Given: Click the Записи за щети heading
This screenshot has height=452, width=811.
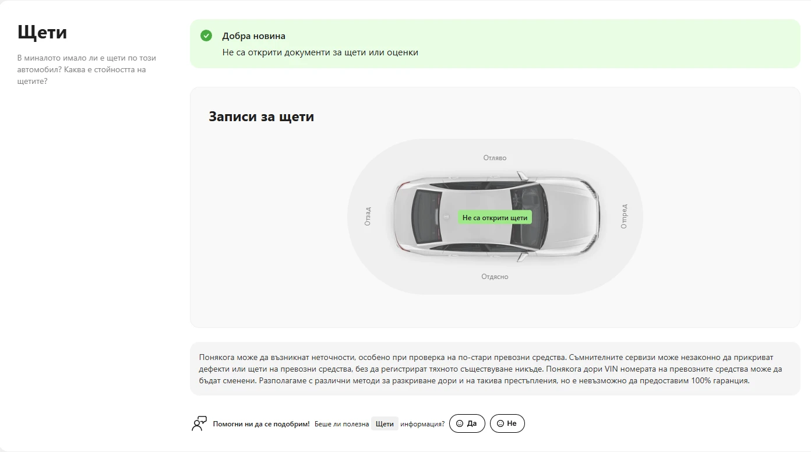Looking at the screenshot, I should click(261, 116).
